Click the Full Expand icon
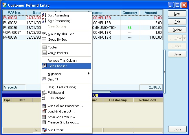 point(44,92)
